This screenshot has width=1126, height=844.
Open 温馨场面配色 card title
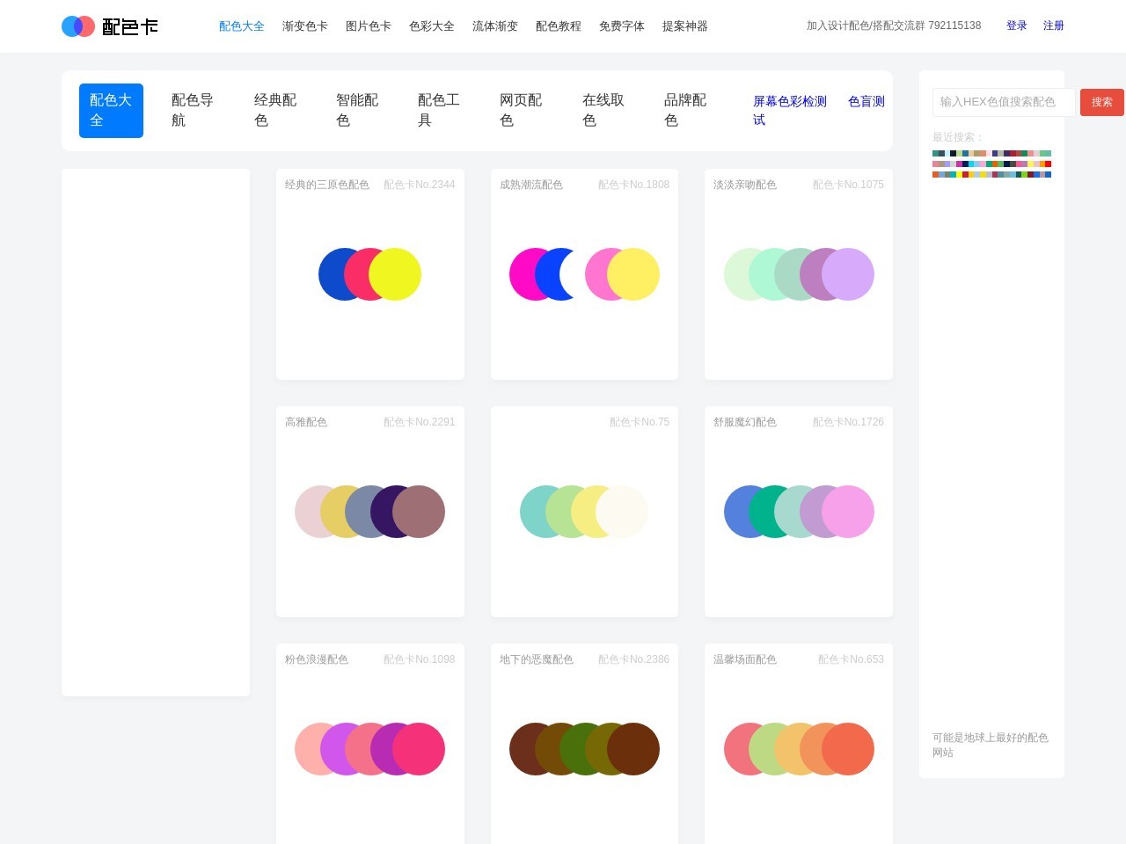[745, 659]
